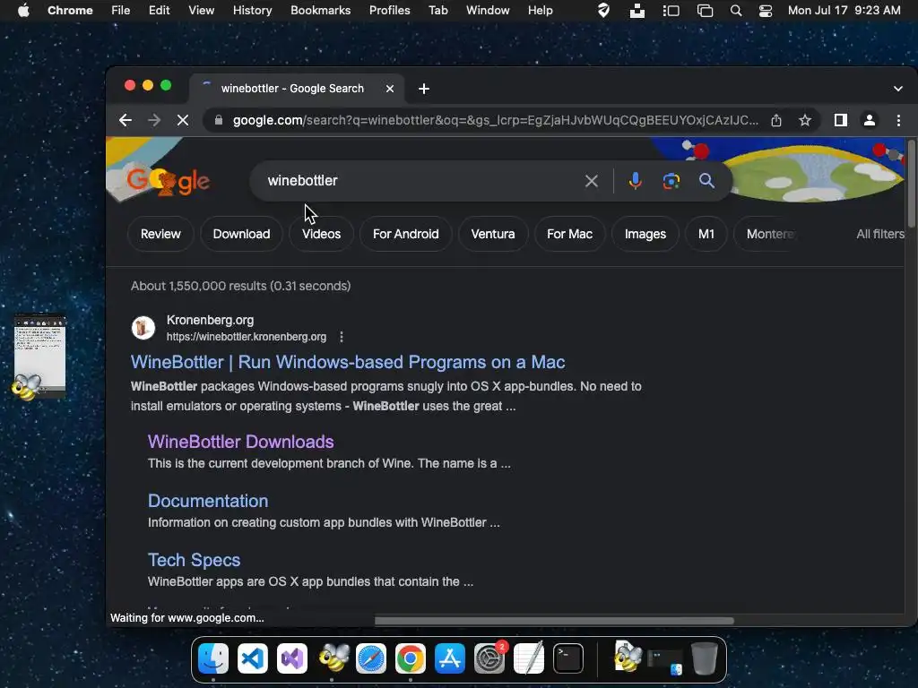This screenshot has height=688, width=918.
Task: Open Safari from the Dock
Action: coord(371,658)
